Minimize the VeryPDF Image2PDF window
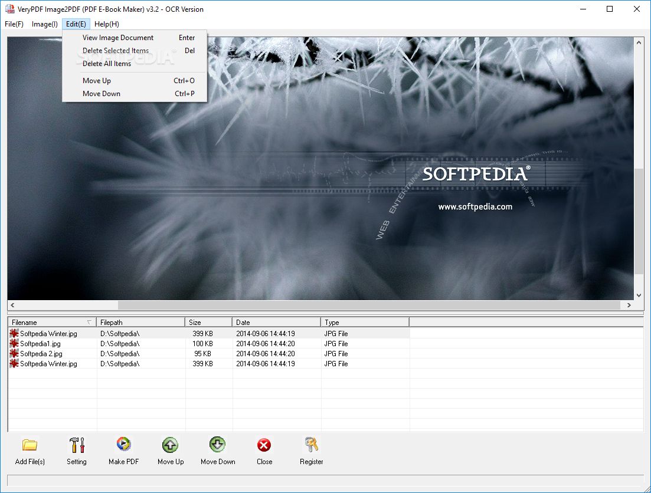The image size is (651, 493). click(583, 9)
